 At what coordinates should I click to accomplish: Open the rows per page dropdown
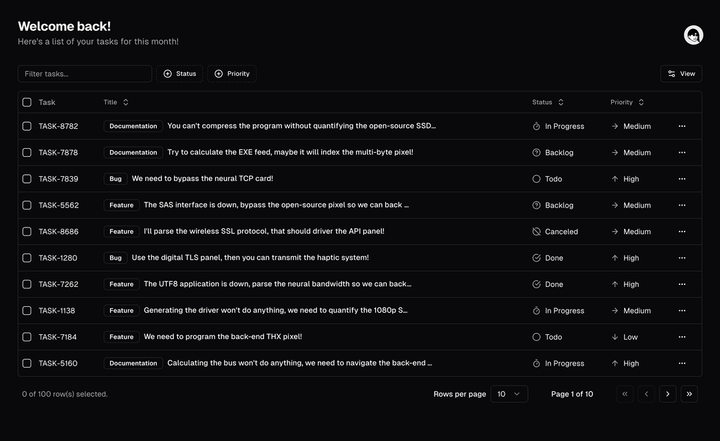click(x=509, y=394)
